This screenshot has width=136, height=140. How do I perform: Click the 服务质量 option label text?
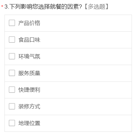point(29,73)
